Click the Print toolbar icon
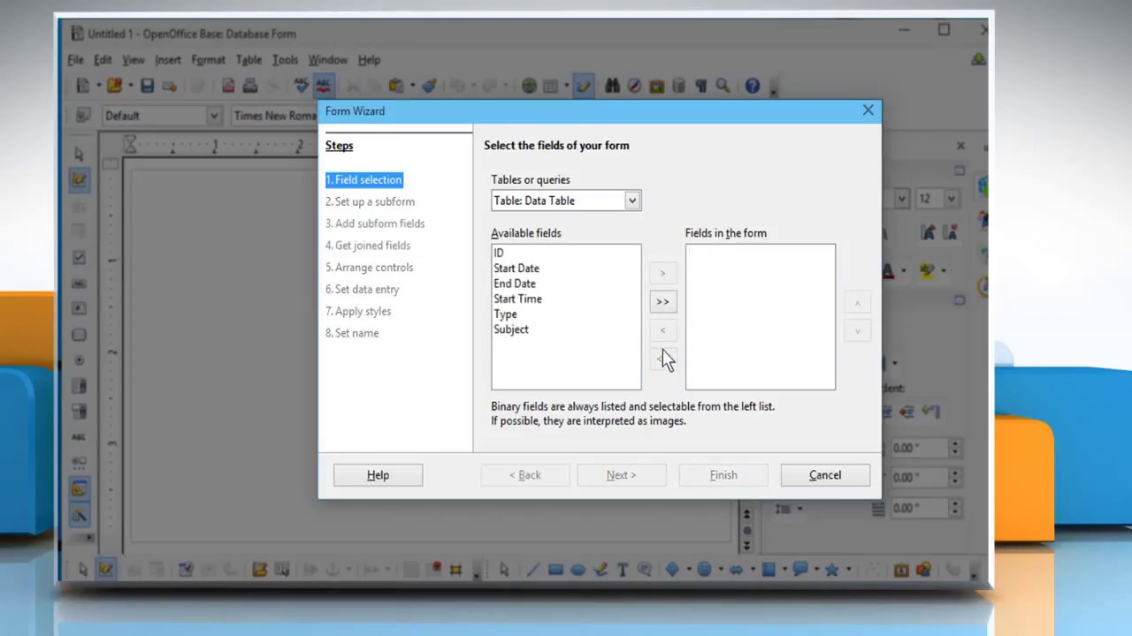 click(250, 86)
